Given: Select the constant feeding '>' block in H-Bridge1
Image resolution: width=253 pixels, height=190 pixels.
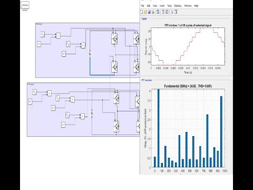Looking at the screenshot, I should point(64,54).
